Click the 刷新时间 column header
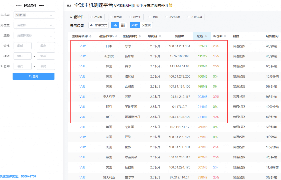The image size is (281, 180). [x=272, y=36]
